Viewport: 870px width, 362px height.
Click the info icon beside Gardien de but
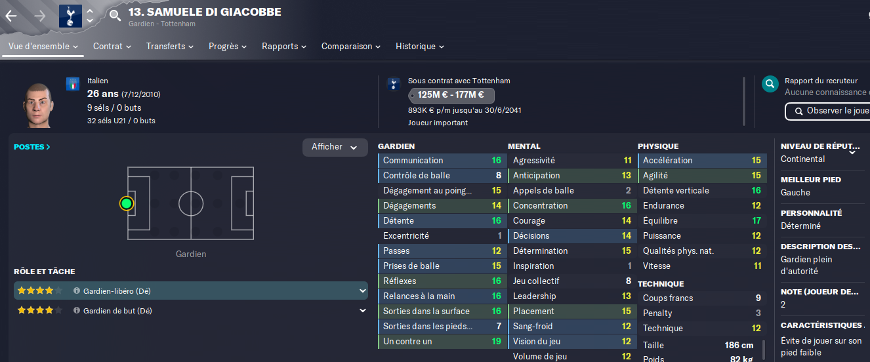coord(77,310)
